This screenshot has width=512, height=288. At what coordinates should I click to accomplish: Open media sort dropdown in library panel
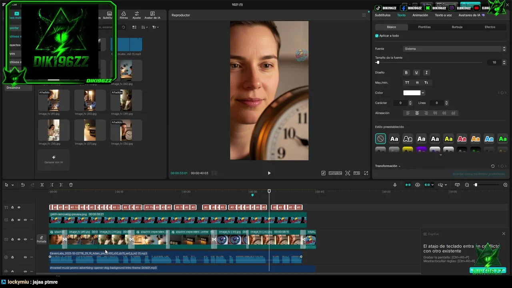pos(144,27)
